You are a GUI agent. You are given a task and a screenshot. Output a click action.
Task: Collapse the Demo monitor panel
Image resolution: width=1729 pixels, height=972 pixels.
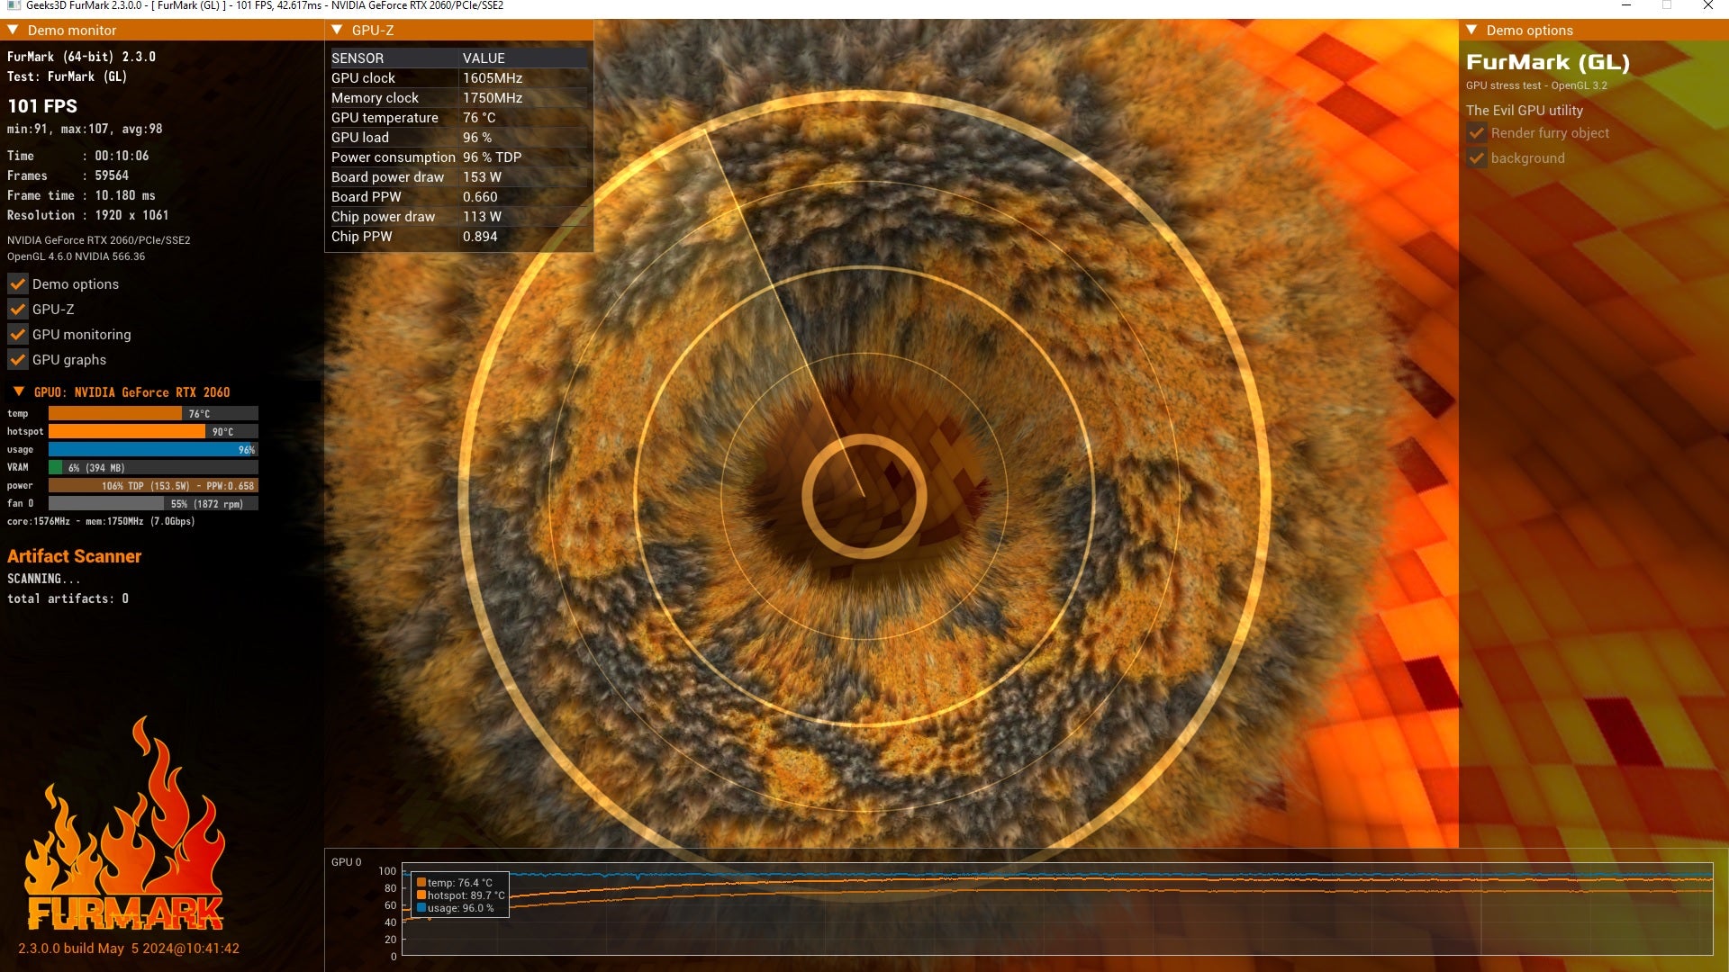pos(13,30)
